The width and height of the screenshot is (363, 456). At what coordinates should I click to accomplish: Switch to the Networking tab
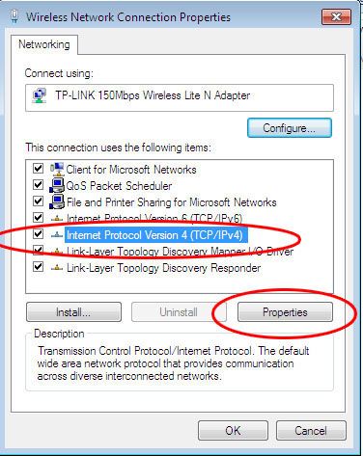44,44
